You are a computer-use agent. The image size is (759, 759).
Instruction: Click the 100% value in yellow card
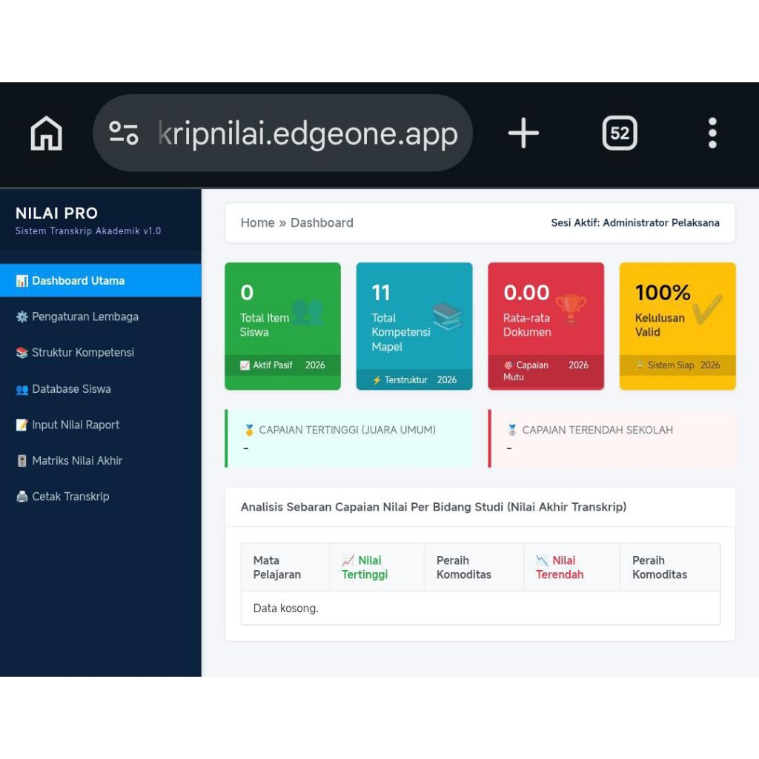662,292
